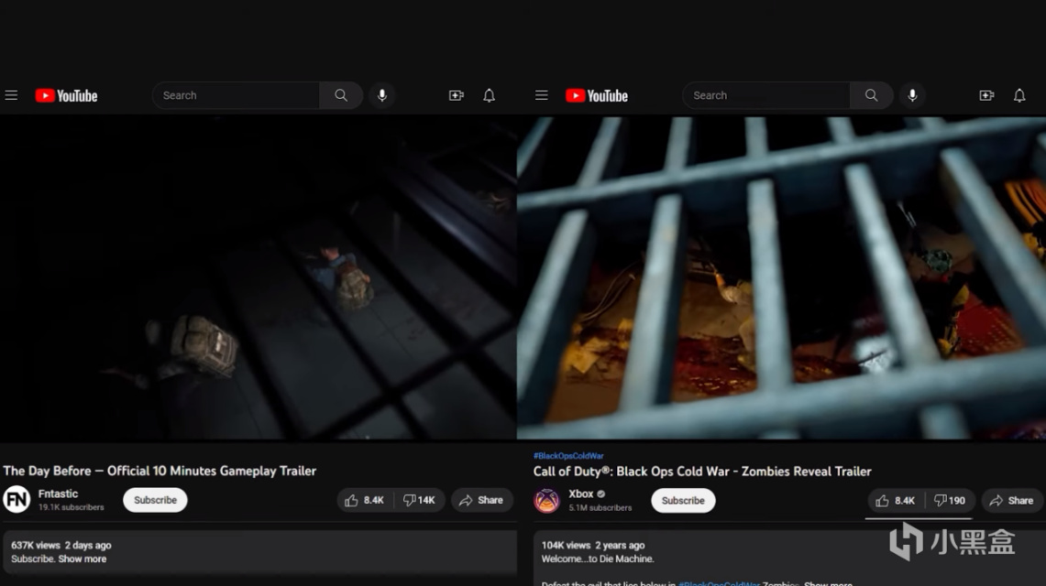Viewport: 1046px width, 586px height.
Task: Open notifications bell in right window
Action: click(1019, 95)
